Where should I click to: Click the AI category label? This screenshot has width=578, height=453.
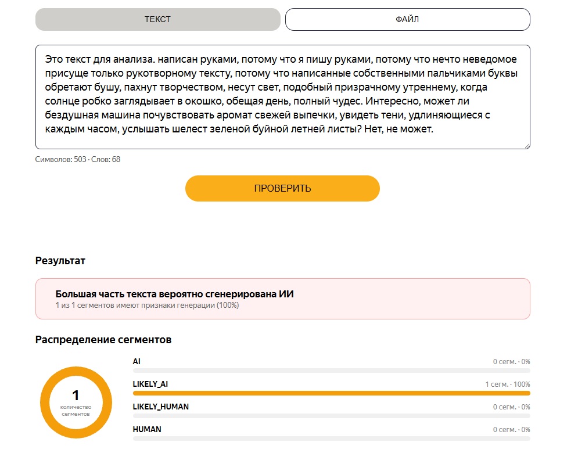pos(137,362)
